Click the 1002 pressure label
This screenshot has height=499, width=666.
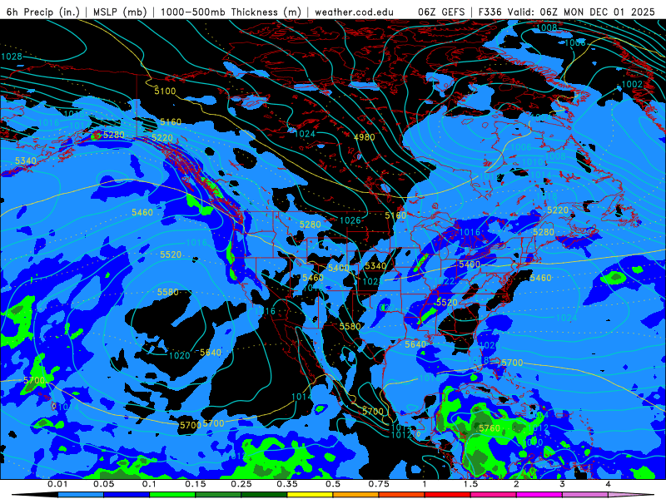pos(632,84)
